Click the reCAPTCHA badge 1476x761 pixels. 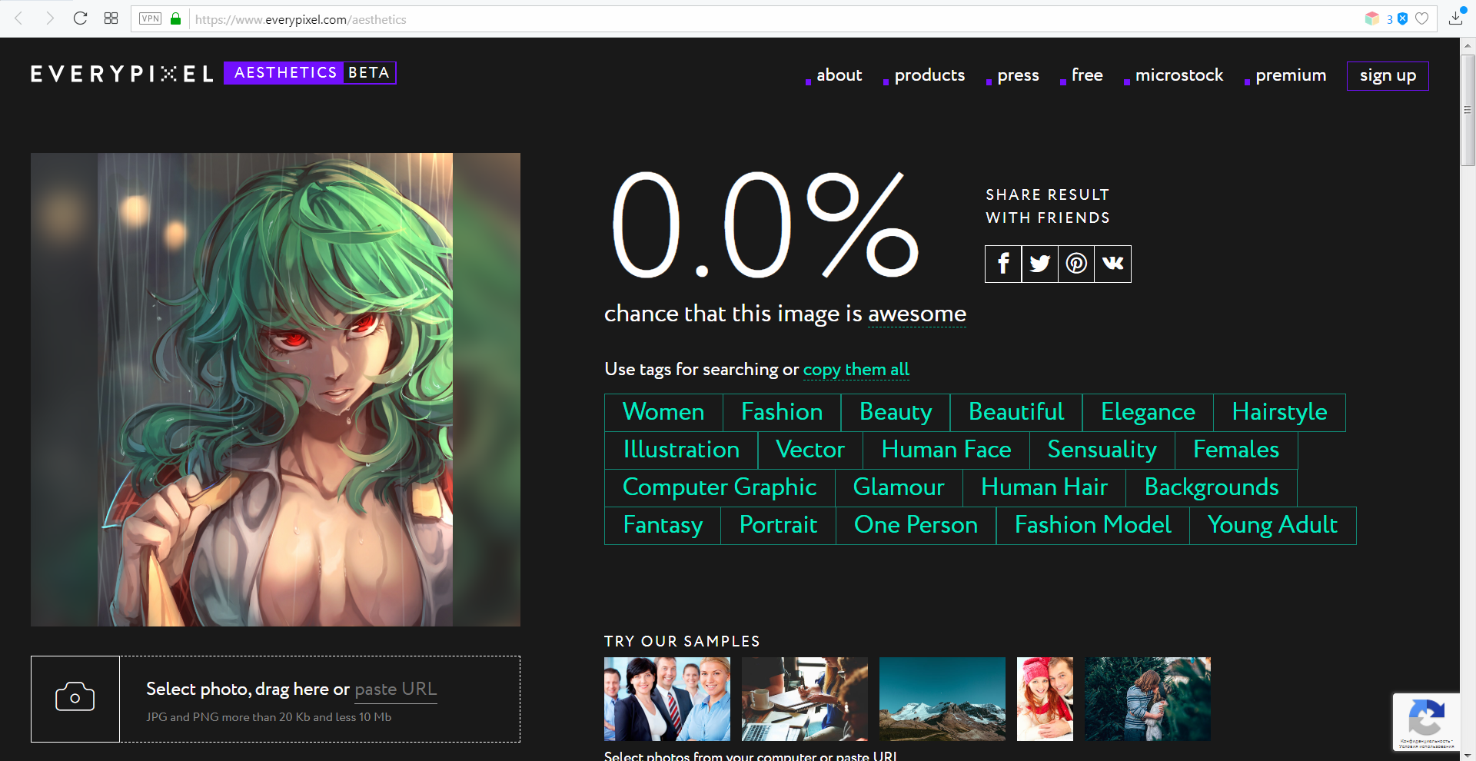[x=1426, y=722]
